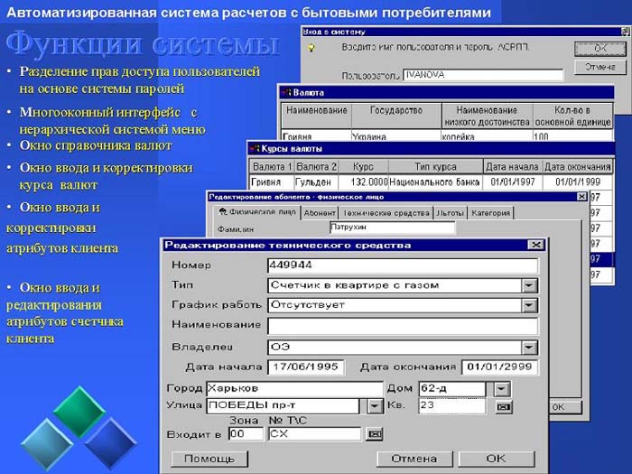
Task: Close the Редактирование технического средства dialog
Action: (x=535, y=244)
